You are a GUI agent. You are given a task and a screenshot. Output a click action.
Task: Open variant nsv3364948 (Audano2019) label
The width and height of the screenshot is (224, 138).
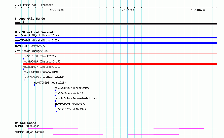41,72
